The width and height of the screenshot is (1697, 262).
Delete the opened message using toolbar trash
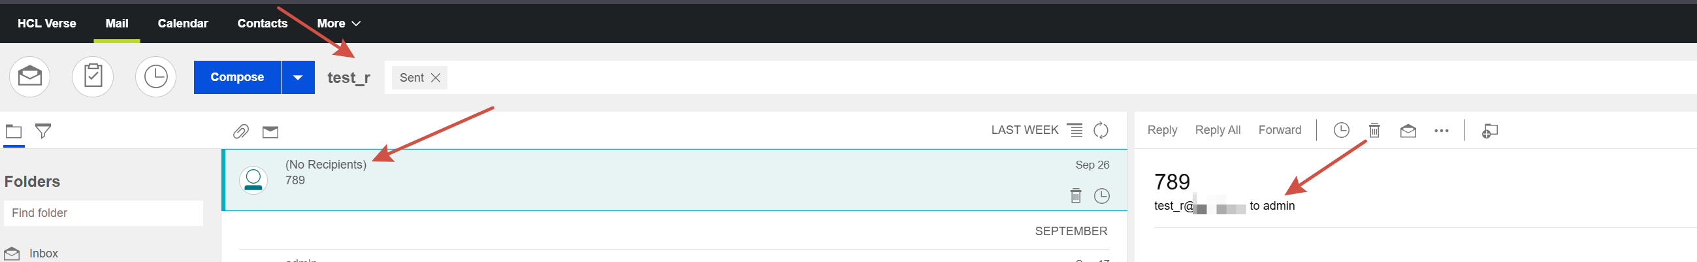coord(1374,130)
